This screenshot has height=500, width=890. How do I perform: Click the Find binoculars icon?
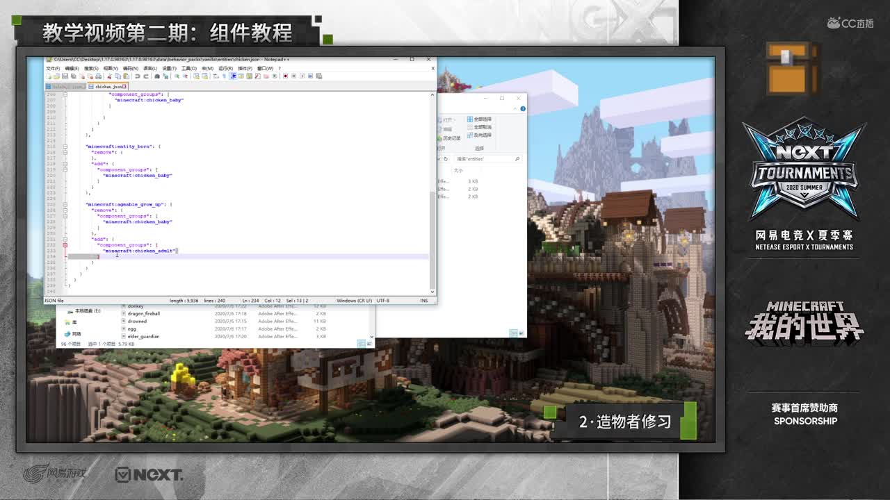click(156, 76)
